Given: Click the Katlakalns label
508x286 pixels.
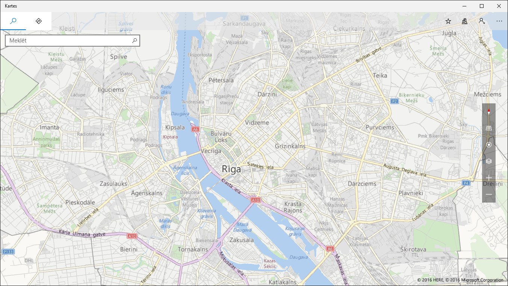Looking at the screenshot, I should (283, 282).
